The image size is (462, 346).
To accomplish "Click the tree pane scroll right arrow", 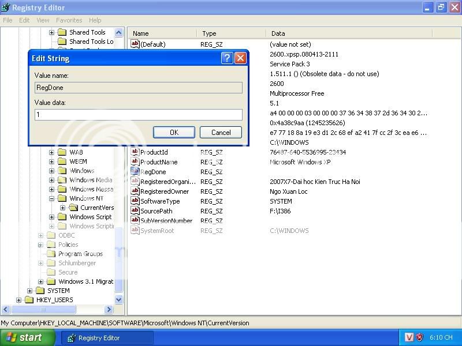I will point(109,309).
